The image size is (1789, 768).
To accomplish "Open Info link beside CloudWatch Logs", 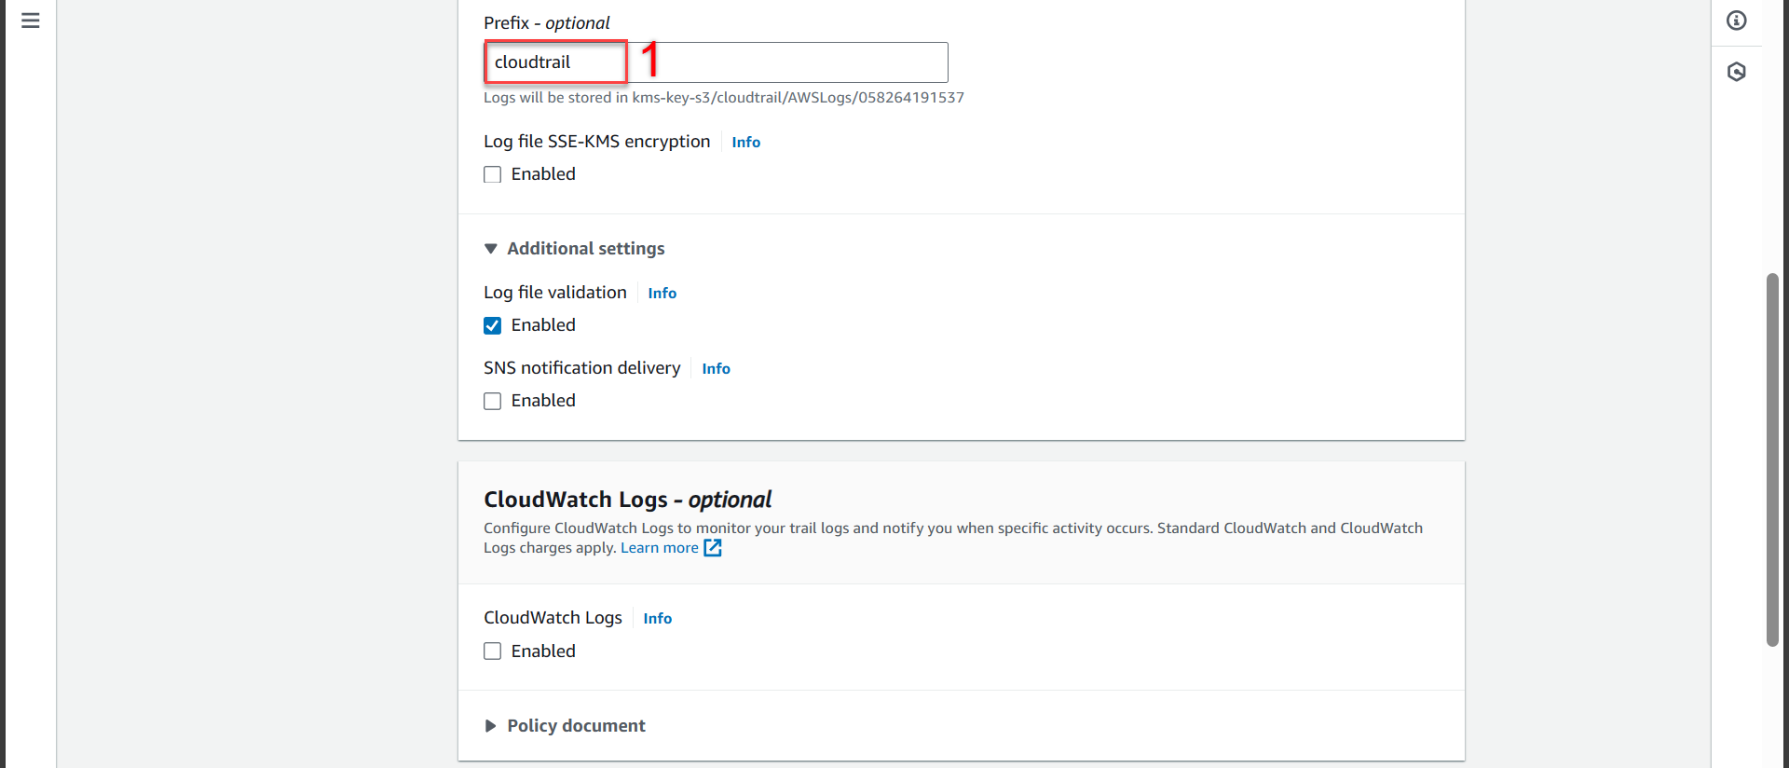I will pos(657,618).
